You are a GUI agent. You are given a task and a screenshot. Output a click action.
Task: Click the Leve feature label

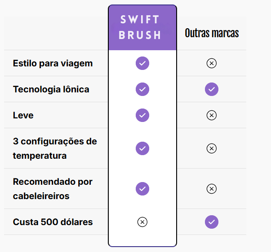[23, 115]
